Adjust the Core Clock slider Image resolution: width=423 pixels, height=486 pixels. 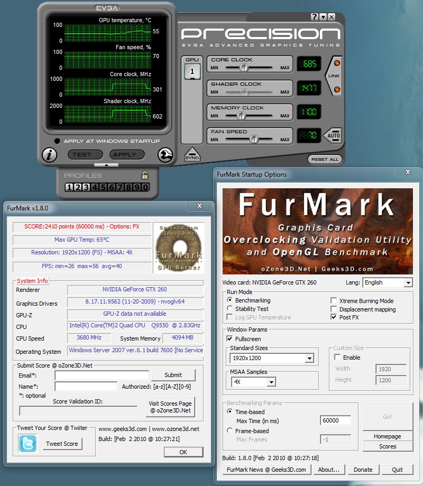244,68
